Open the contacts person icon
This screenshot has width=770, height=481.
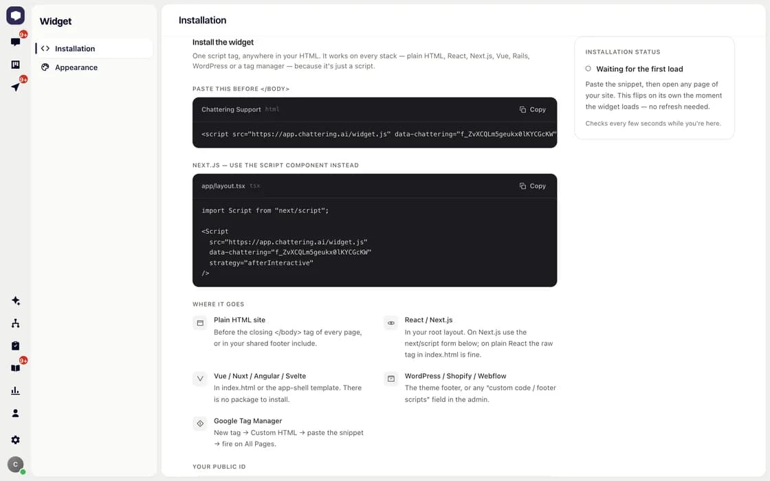tap(15, 413)
